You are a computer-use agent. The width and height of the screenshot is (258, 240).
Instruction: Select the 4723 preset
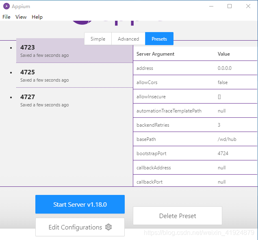[74, 51]
